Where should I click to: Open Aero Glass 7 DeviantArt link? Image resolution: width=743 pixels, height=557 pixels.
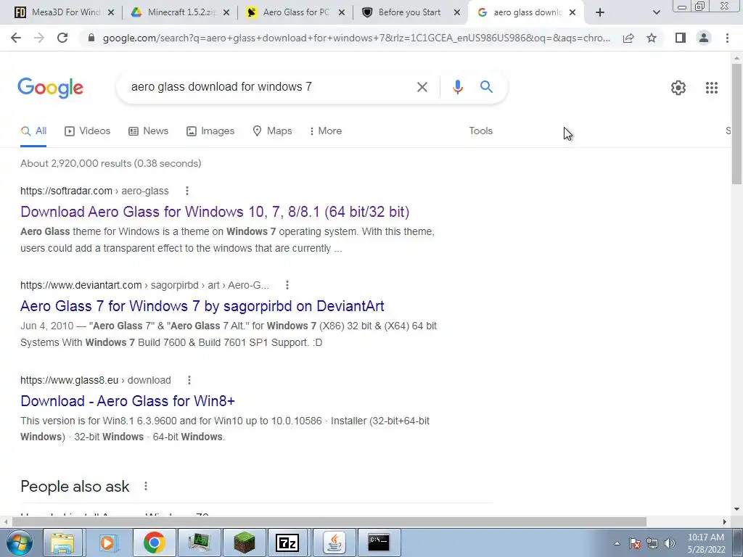tap(202, 306)
